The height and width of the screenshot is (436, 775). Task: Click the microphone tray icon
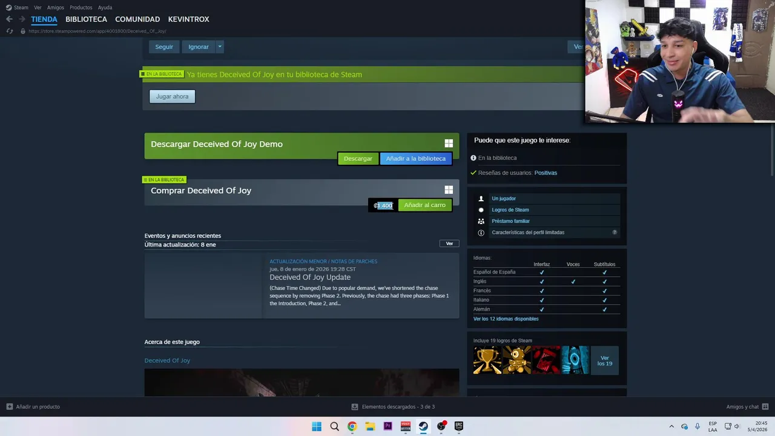click(697, 426)
